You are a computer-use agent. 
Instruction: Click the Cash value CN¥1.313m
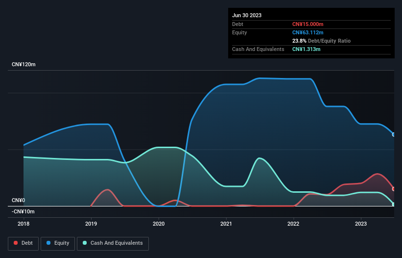click(306, 49)
